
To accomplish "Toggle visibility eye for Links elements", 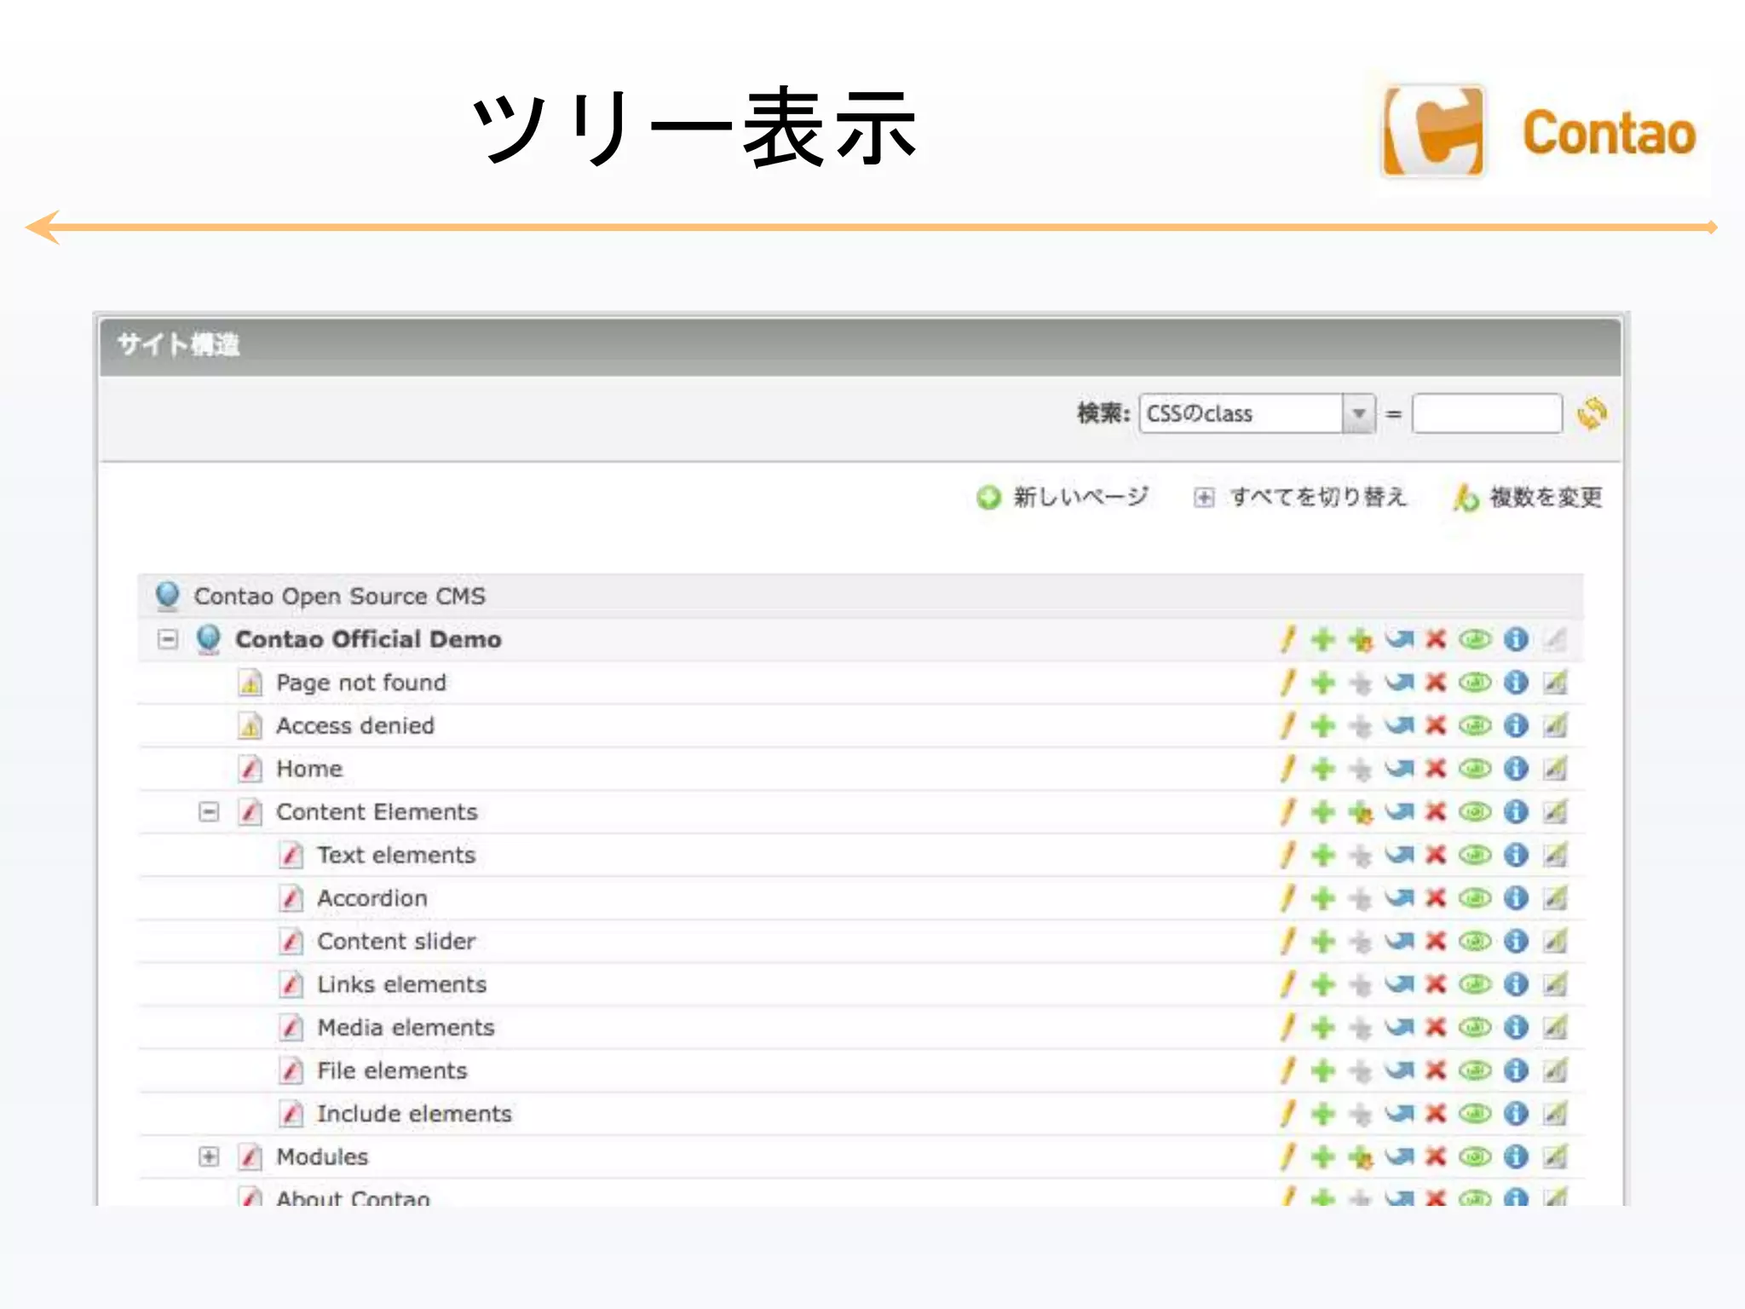I will pyautogui.click(x=1475, y=984).
